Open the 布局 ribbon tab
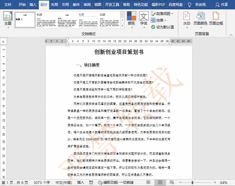Image resolution: width=235 pixels, height=186 pixels. 55,5
